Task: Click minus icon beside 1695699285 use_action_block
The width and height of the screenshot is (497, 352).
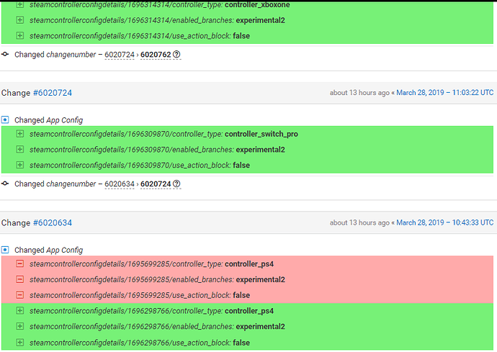Action: (20, 295)
